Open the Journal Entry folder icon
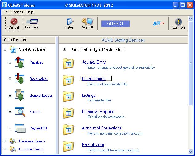Screen dimensions: 195x156 point(68,64)
